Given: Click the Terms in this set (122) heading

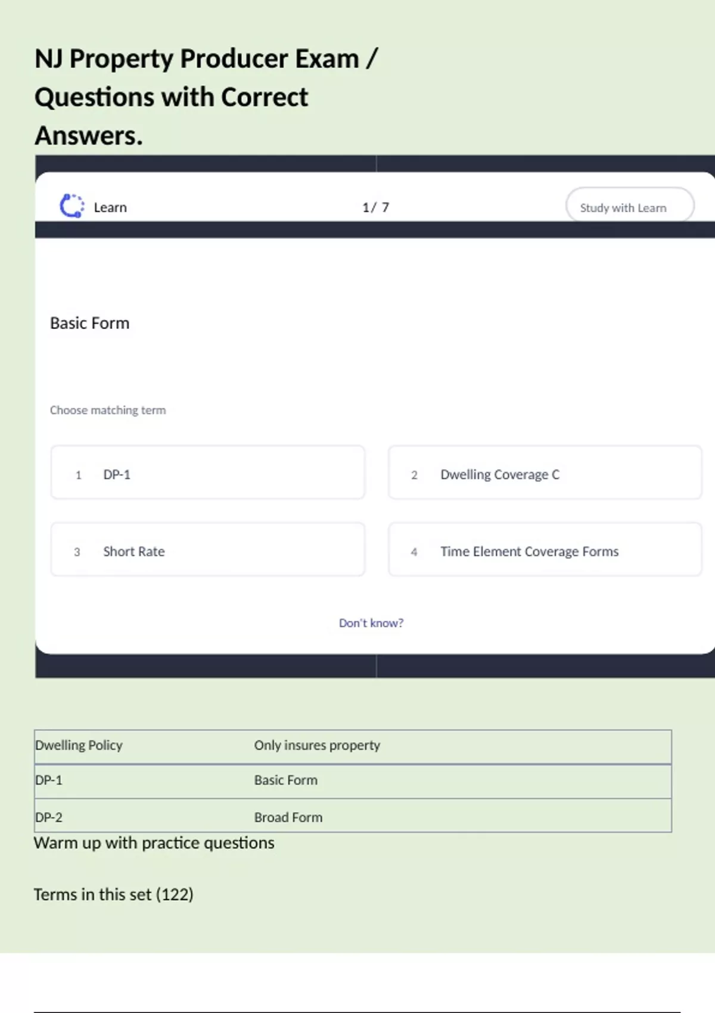Looking at the screenshot, I should (x=113, y=894).
